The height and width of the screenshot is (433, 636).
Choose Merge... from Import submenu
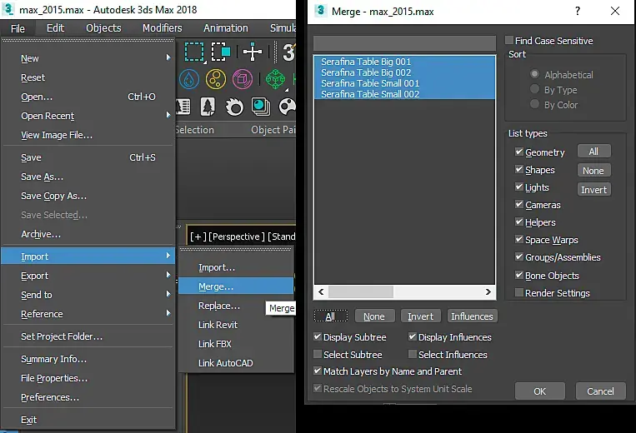[x=236, y=286]
